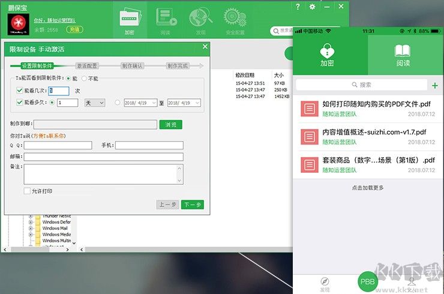Select the date range radio button
444x294 pixels.
tap(118, 103)
